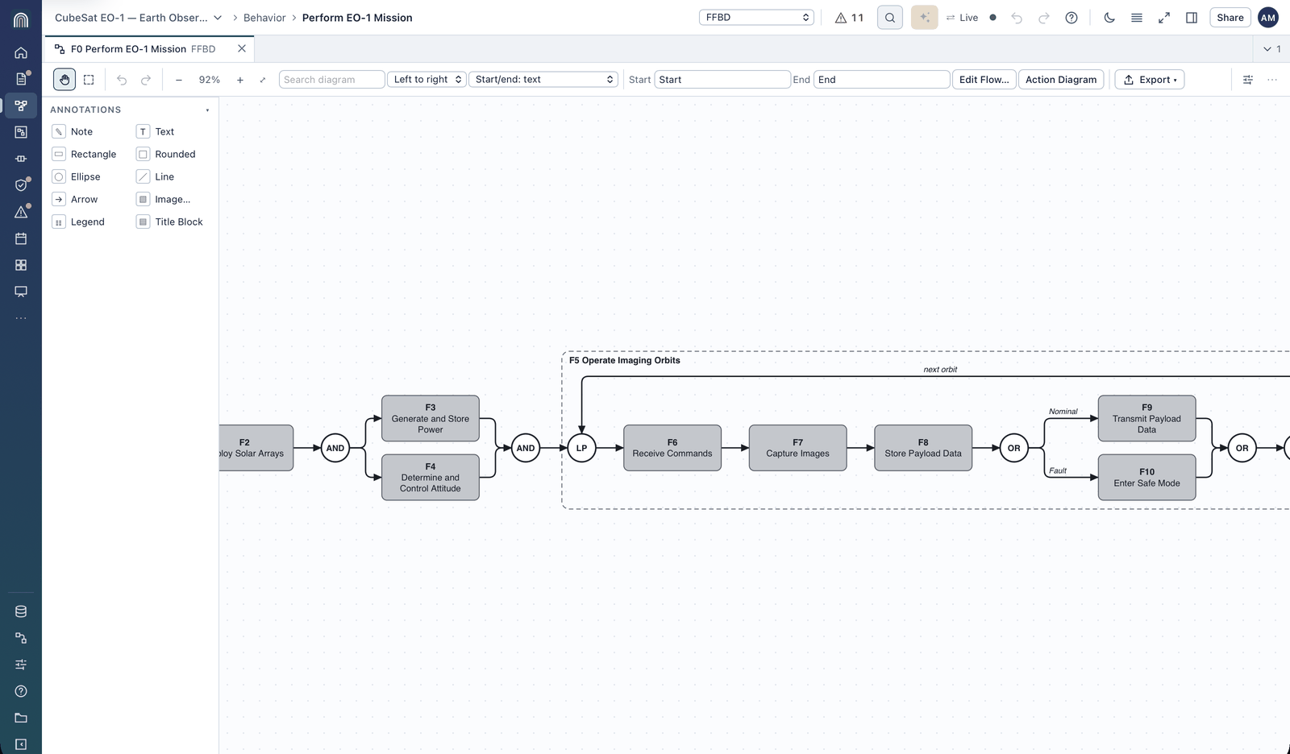
Task: Toggle the side panel layout icon
Action: coord(1192,18)
